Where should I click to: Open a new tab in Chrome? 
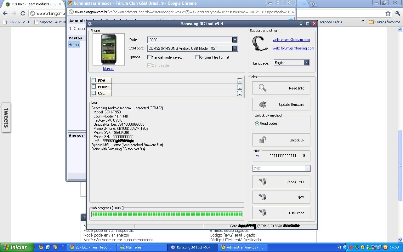coord(313,4)
